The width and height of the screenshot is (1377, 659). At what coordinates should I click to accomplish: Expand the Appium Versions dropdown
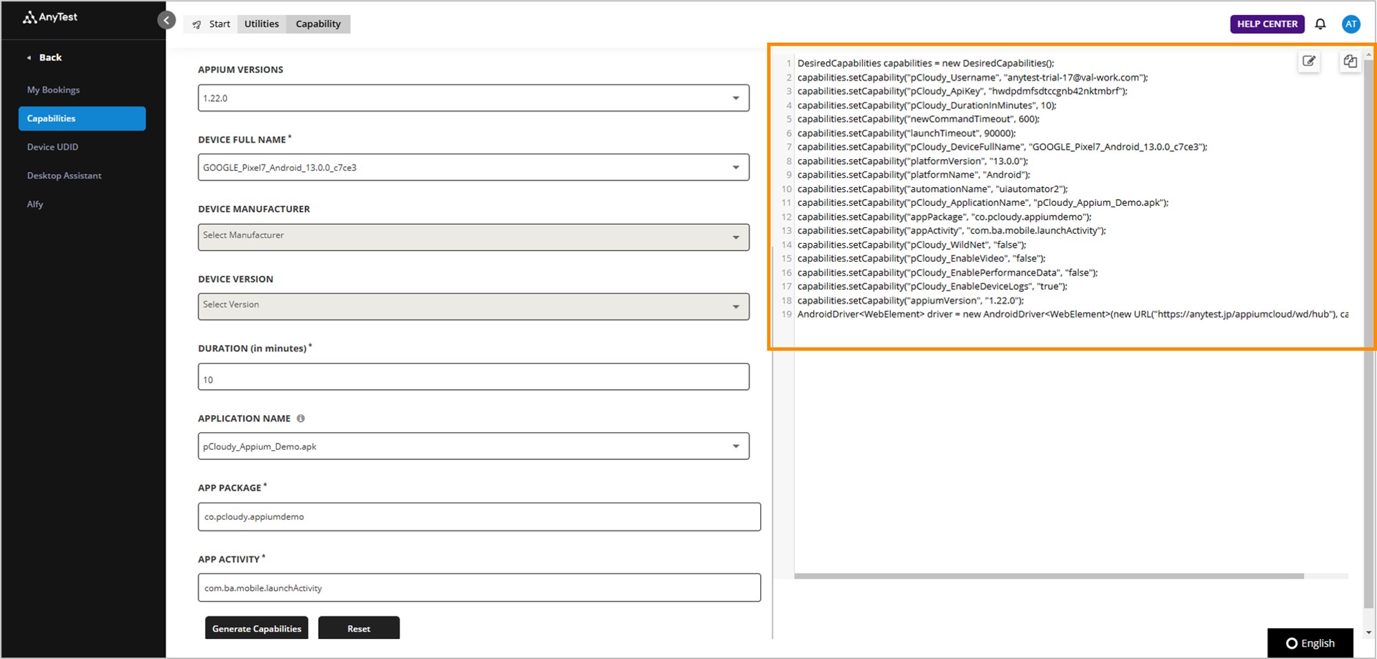pyautogui.click(x=474, y=98)
